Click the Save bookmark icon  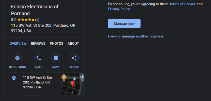coord(56,58)
